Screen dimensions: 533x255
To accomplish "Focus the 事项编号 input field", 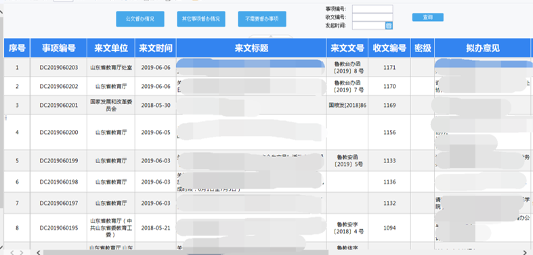I will point(372,9).
